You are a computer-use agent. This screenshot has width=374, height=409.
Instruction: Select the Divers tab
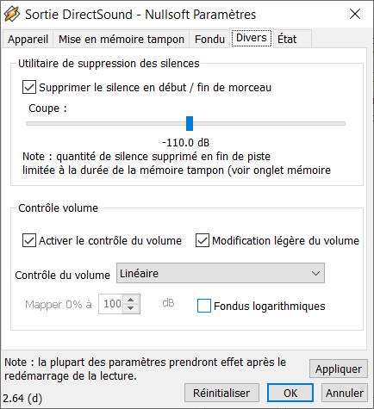click(x=252, y=38)
